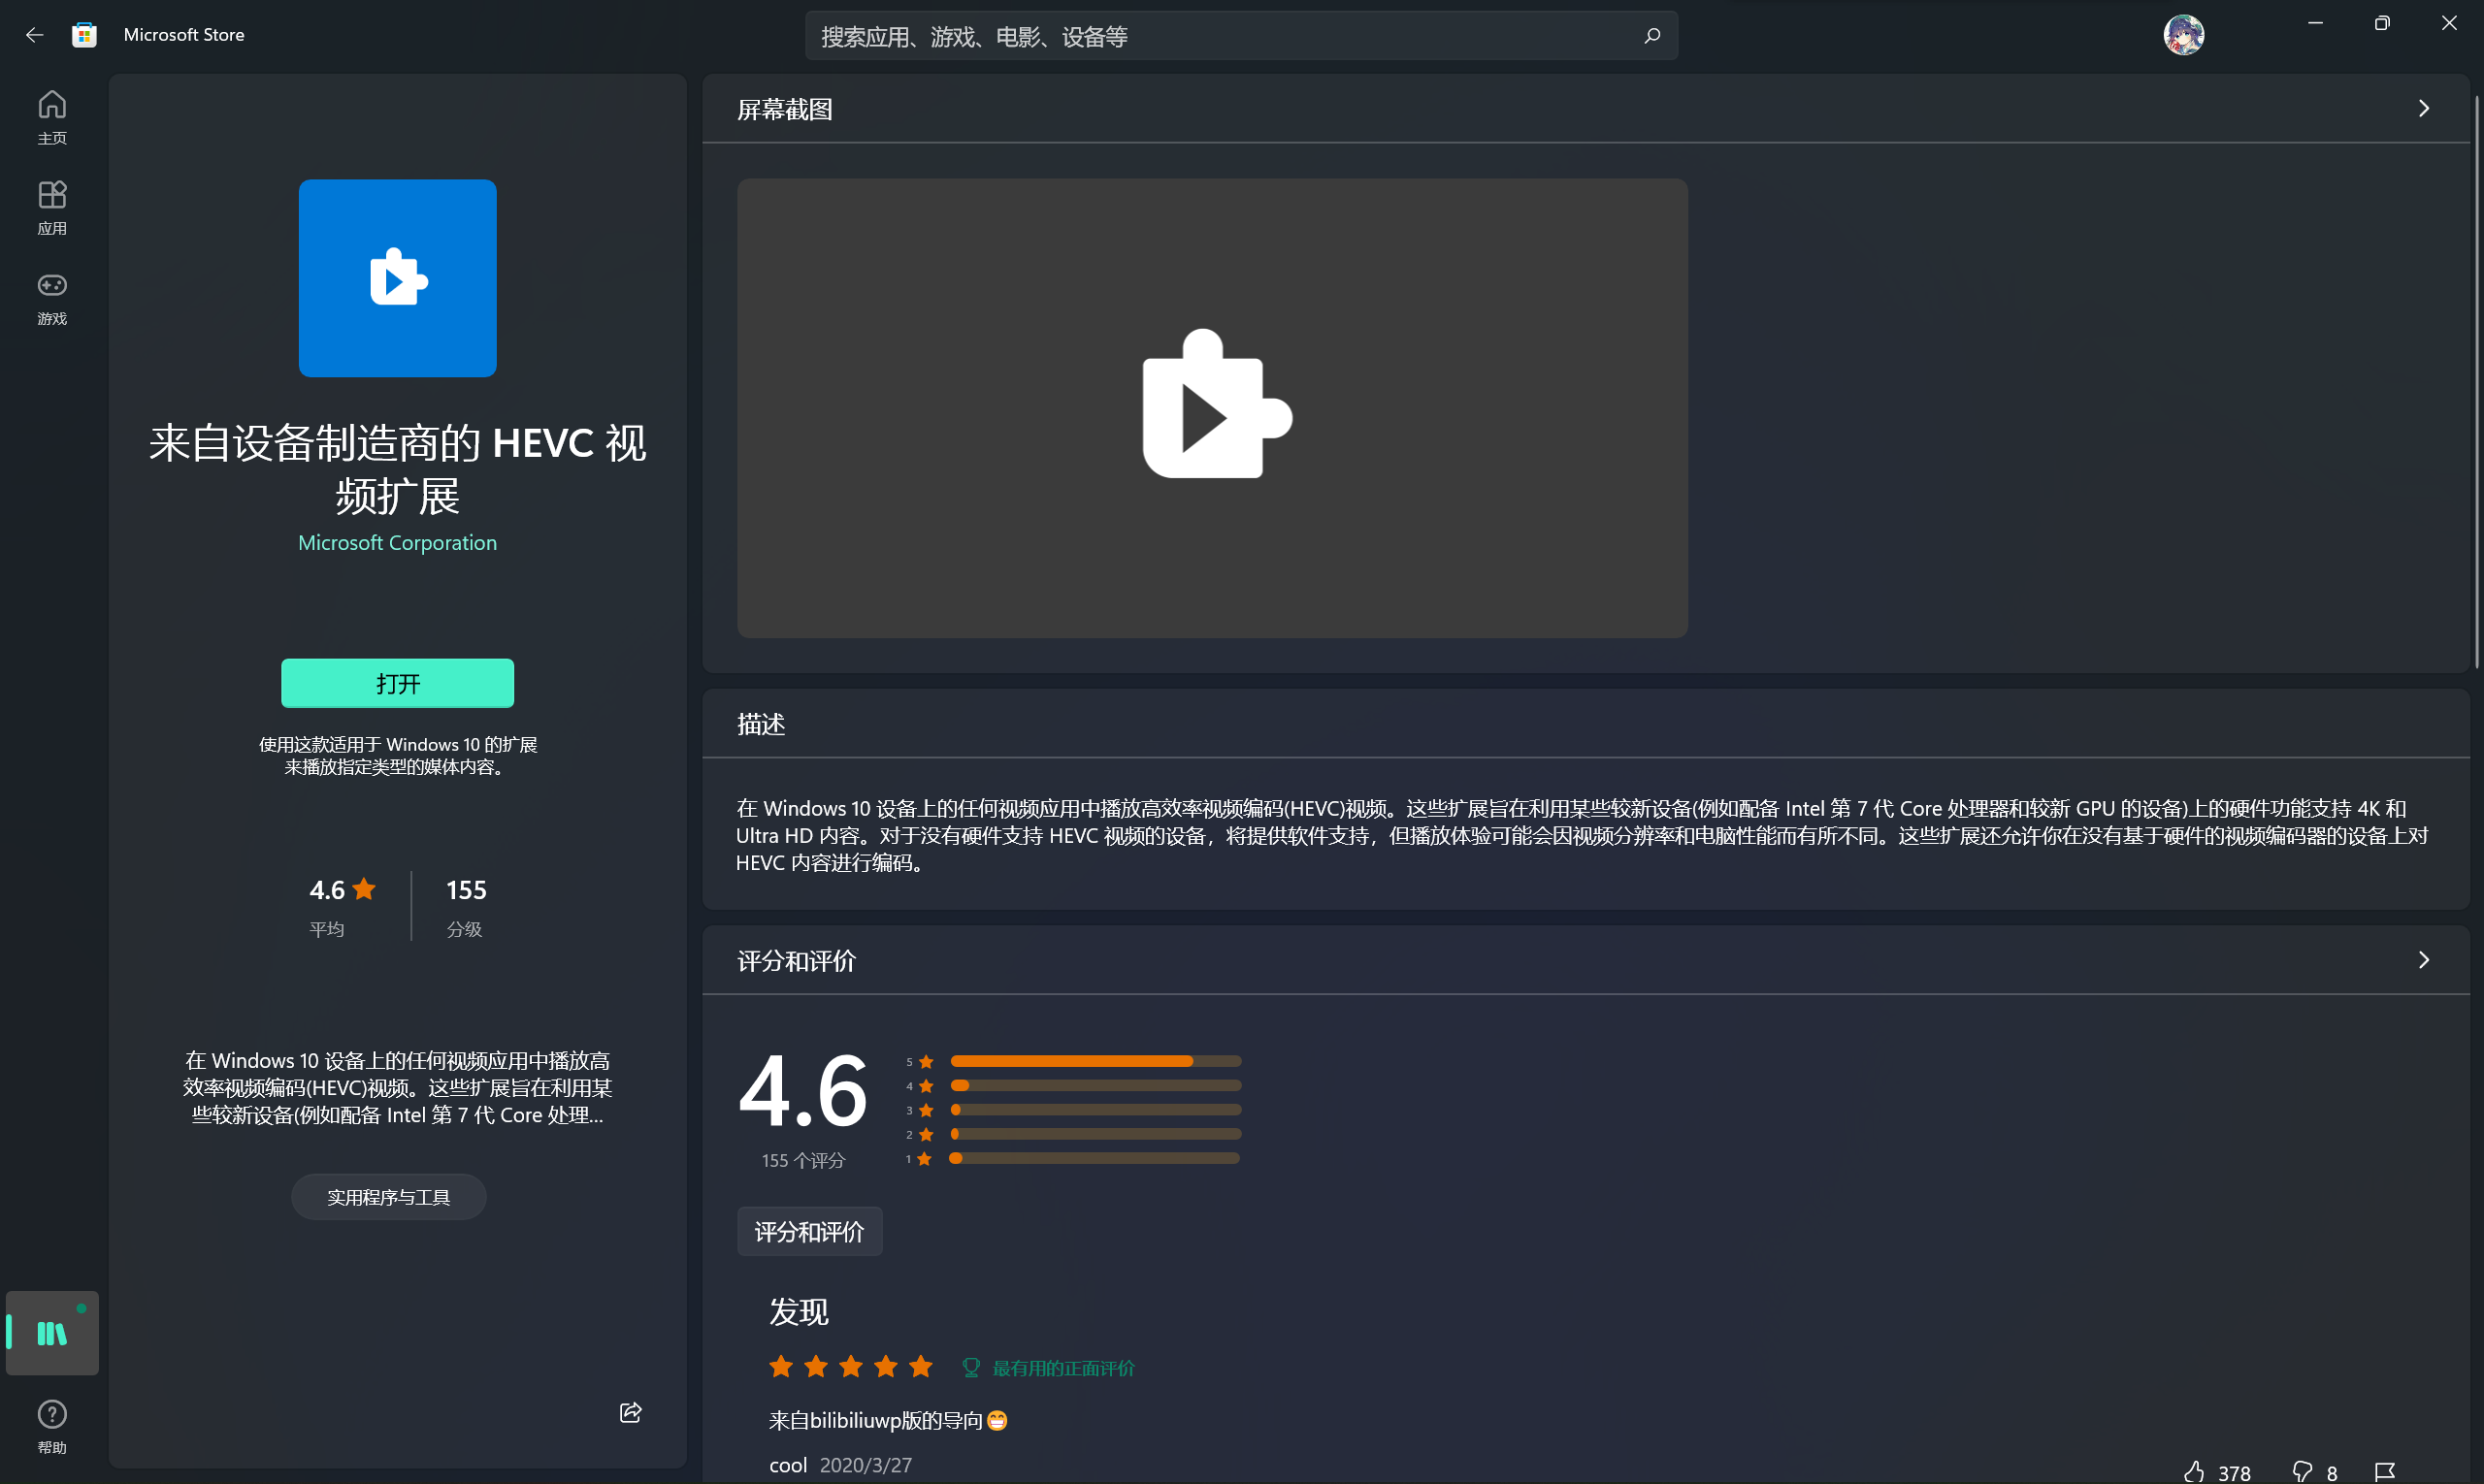Image resolution: width=2484 pixels, height=1484 pixels.
Task: Click the app title 来自设备制造商的 HEVC 视频扩展
Action: point(397,470)
